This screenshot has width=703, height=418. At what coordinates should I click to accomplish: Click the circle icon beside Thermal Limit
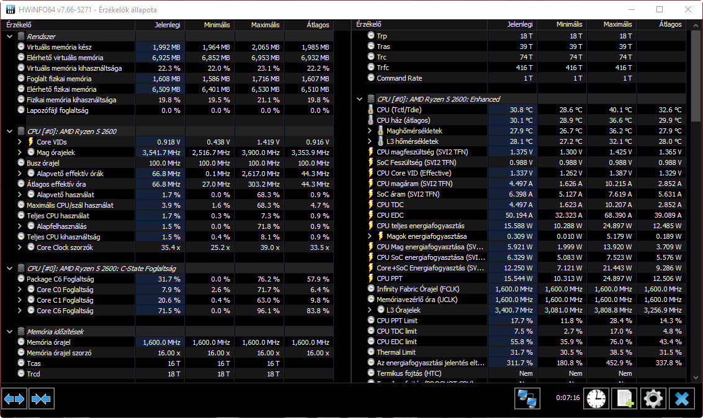tap(371, 352)
